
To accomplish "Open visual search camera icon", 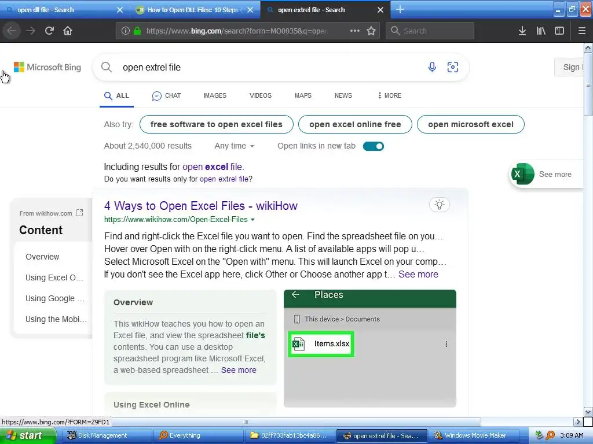I will tap(453, 67).
